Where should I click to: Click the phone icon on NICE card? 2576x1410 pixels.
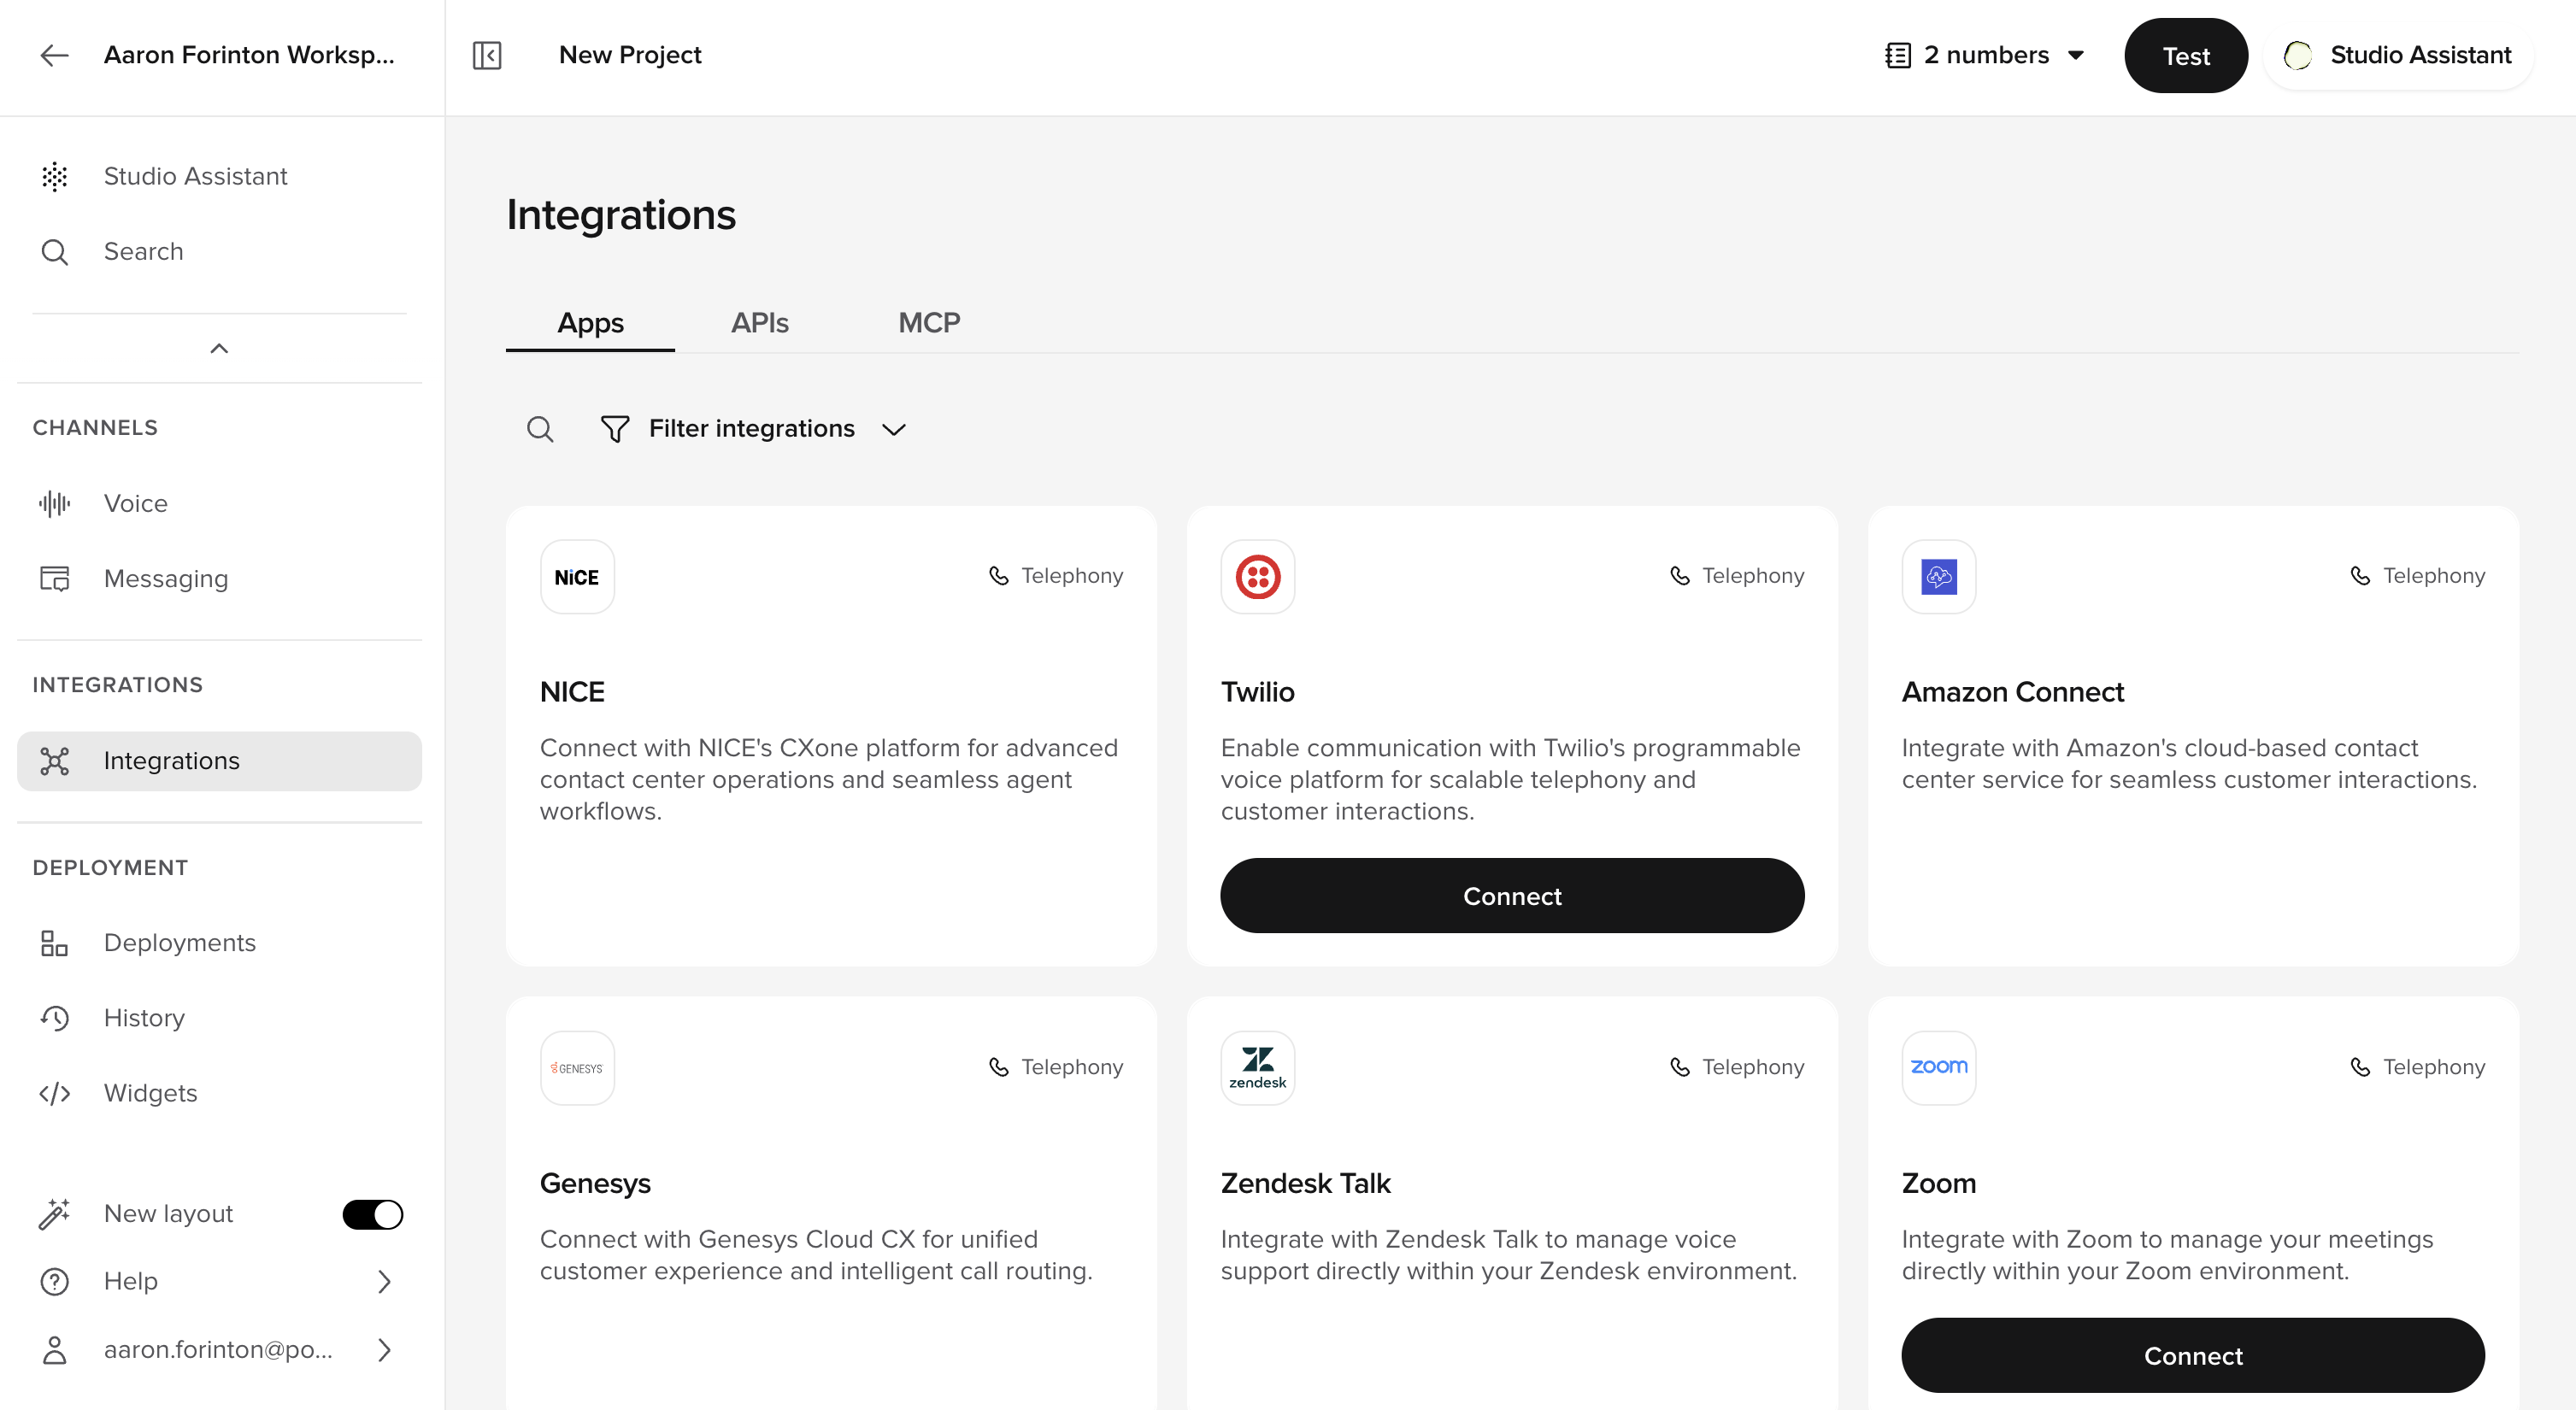(x=998, y=576)
